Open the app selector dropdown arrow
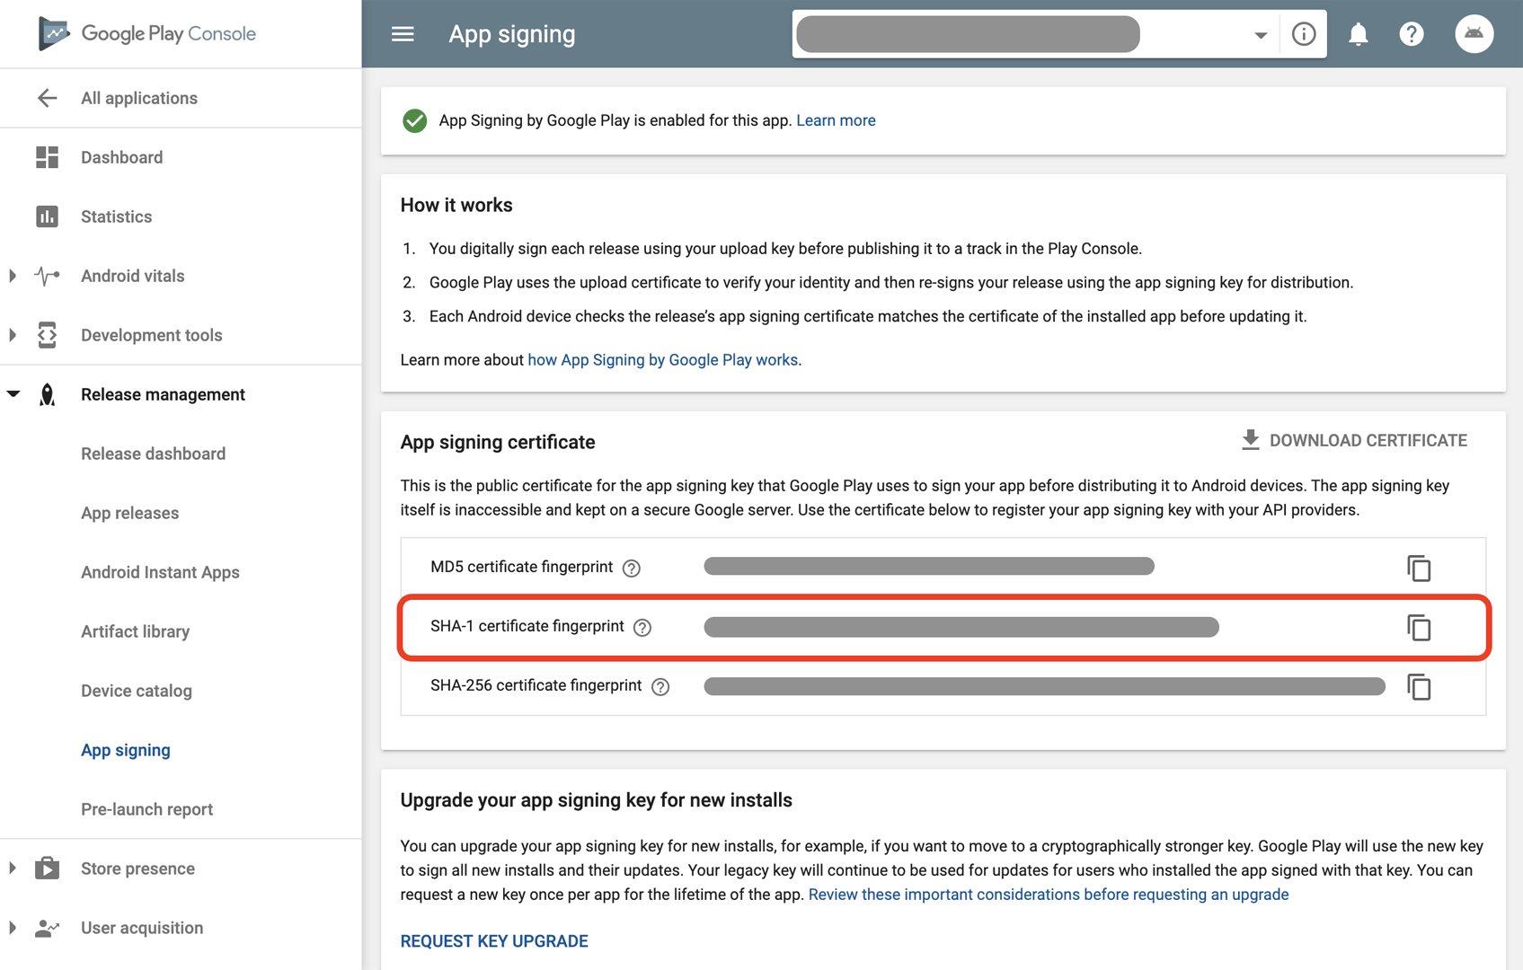The image size is (1523, 970). pyautogui.click(x=1260, y=35)
